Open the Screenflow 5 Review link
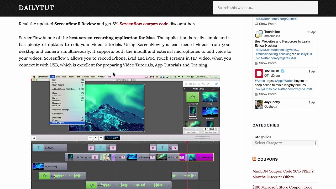The image size is (336, 189). point(75,24)
